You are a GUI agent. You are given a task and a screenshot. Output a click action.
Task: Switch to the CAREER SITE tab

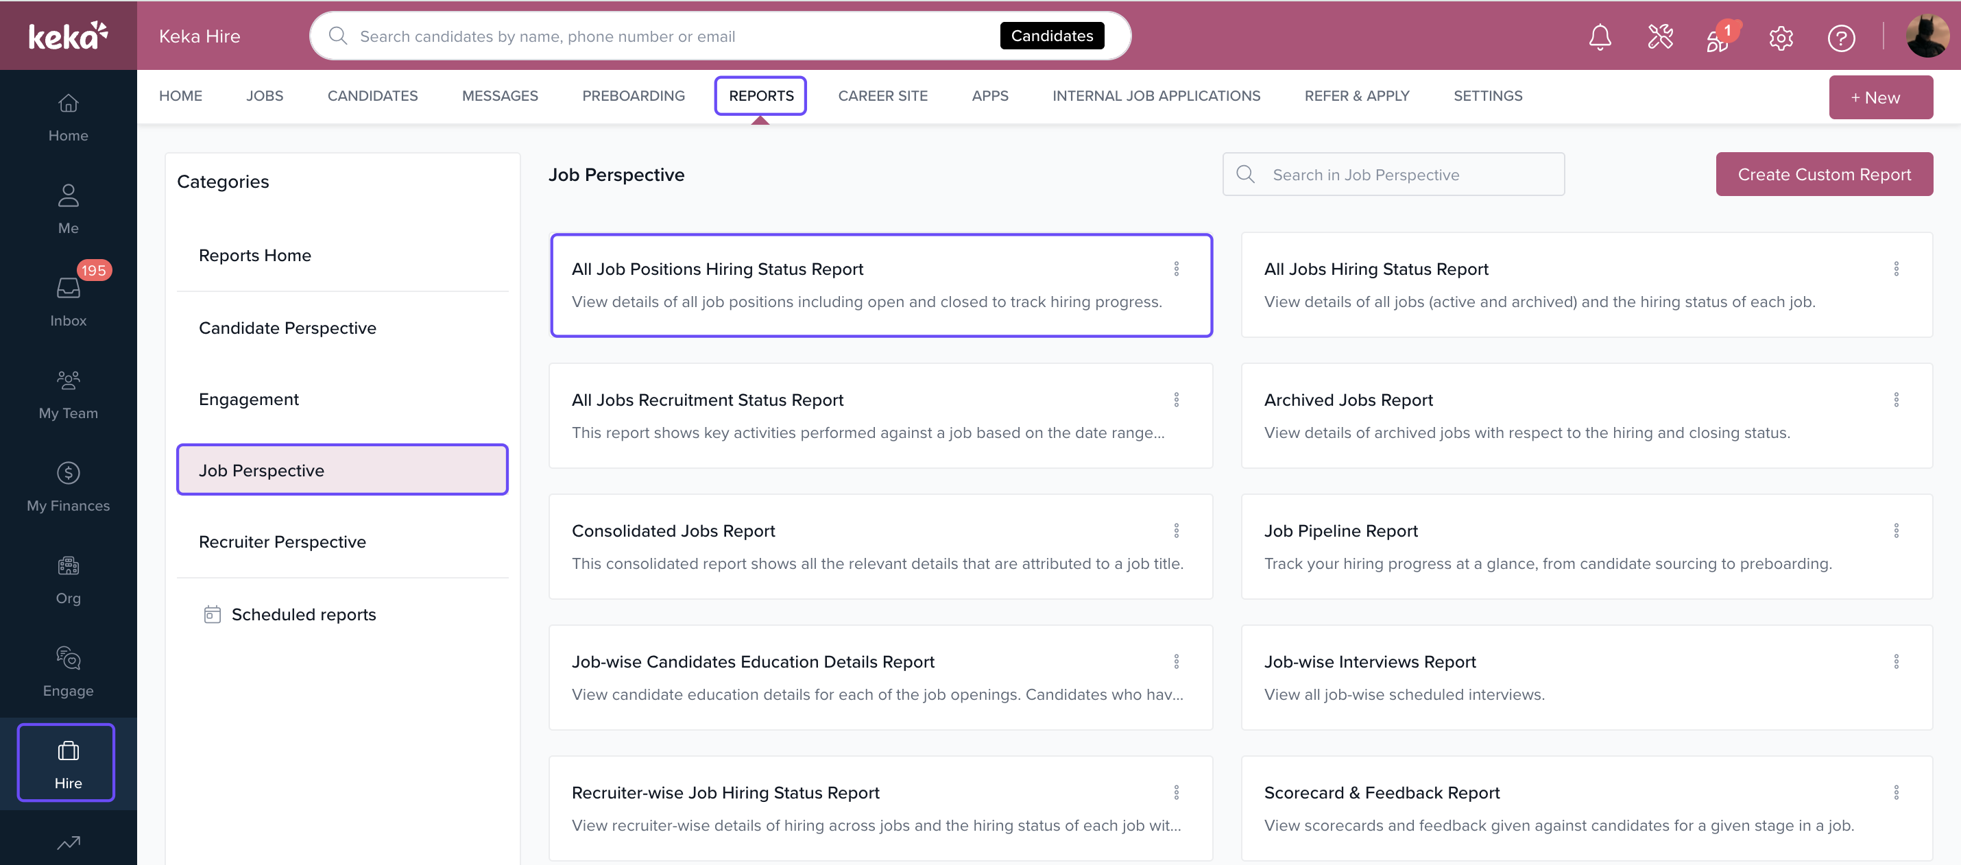[x=882, y=96]
